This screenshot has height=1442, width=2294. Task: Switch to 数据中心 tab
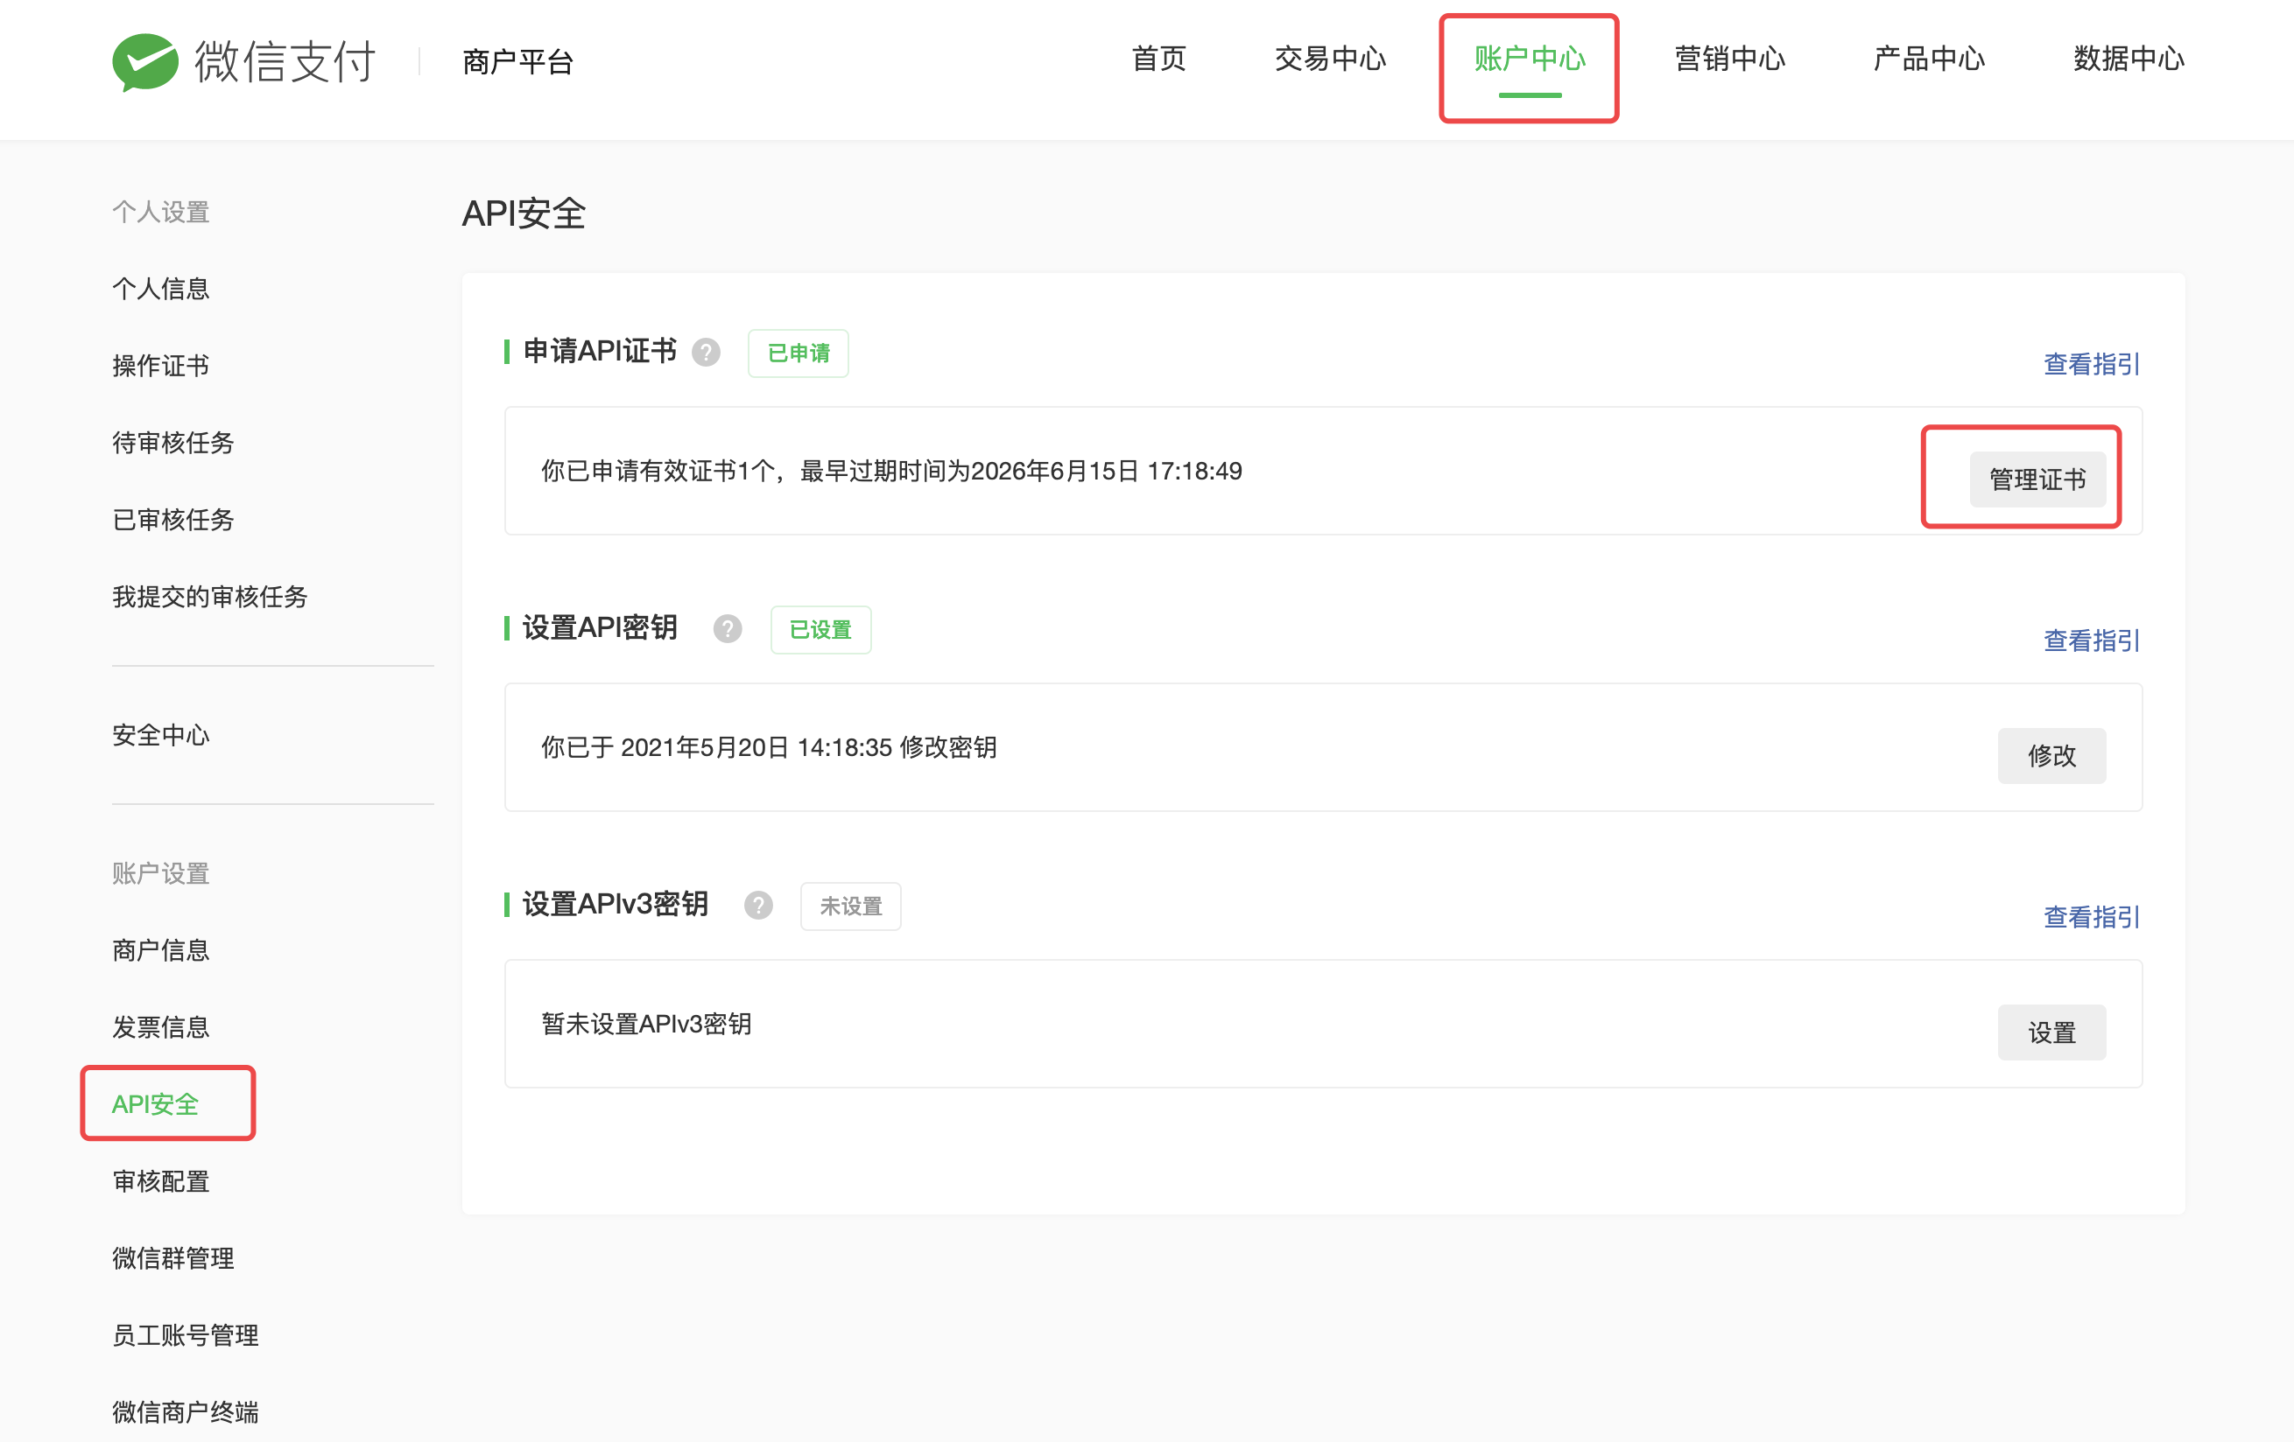tap(2129, 59)
